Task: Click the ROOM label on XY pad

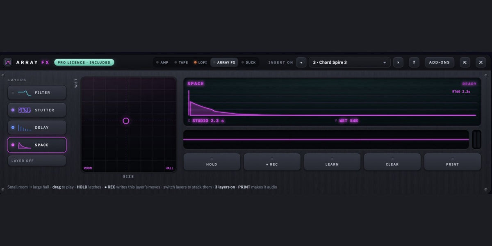Action: click(x=88, y=168)
